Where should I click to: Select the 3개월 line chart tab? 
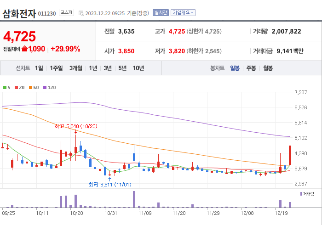tap(76, 68)
